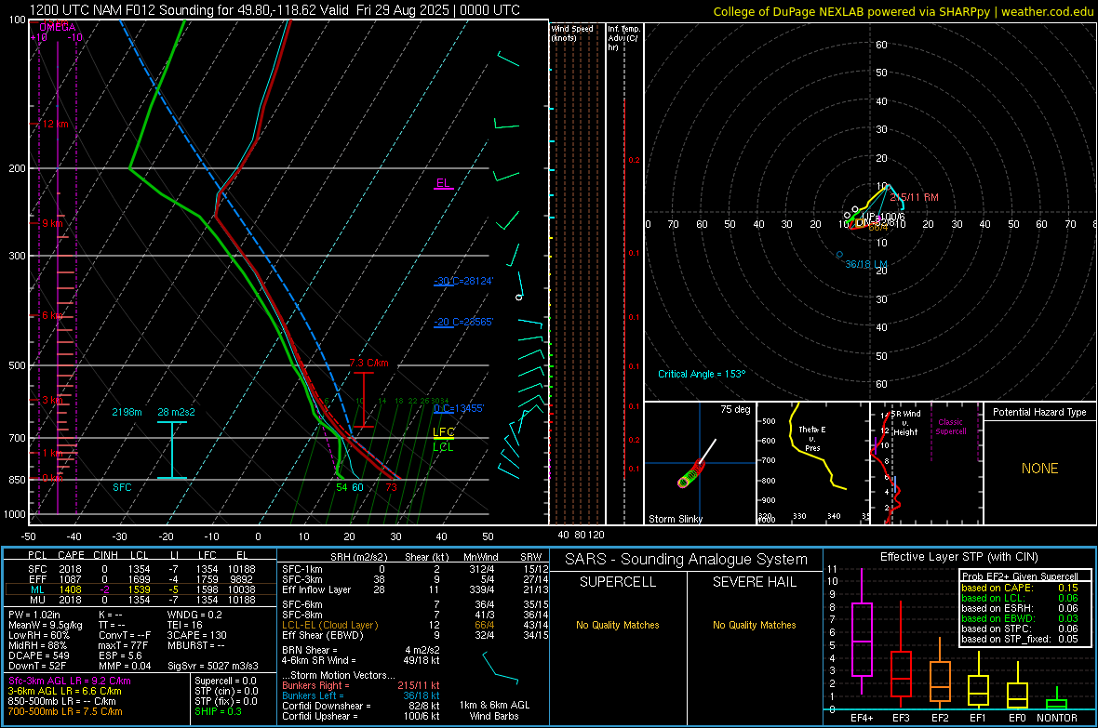Click the based on CAPE probability row
This screenshot has height=728, width=1098.
pos(1020,588)
